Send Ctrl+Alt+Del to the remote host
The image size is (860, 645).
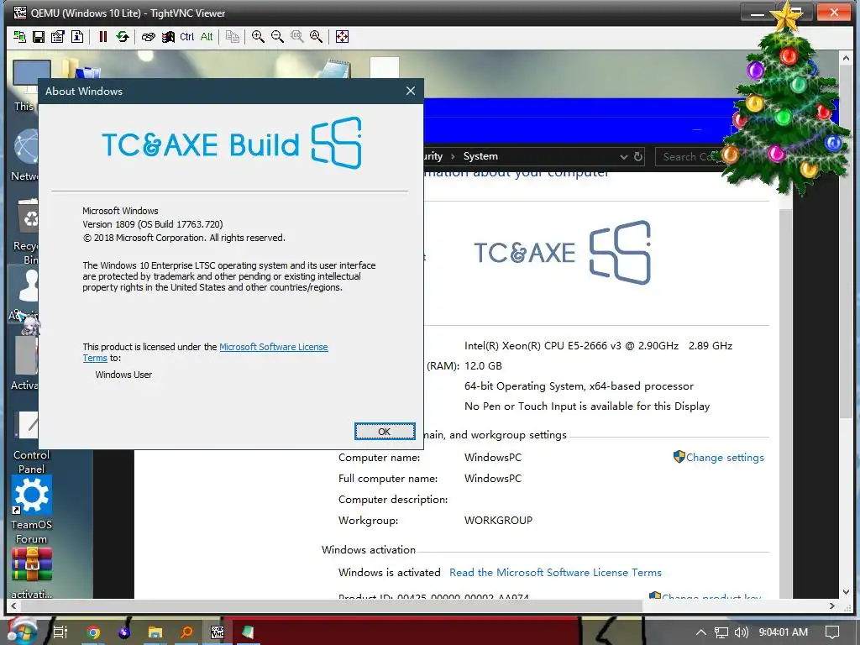pyautogui.click(x=148, y=37)
